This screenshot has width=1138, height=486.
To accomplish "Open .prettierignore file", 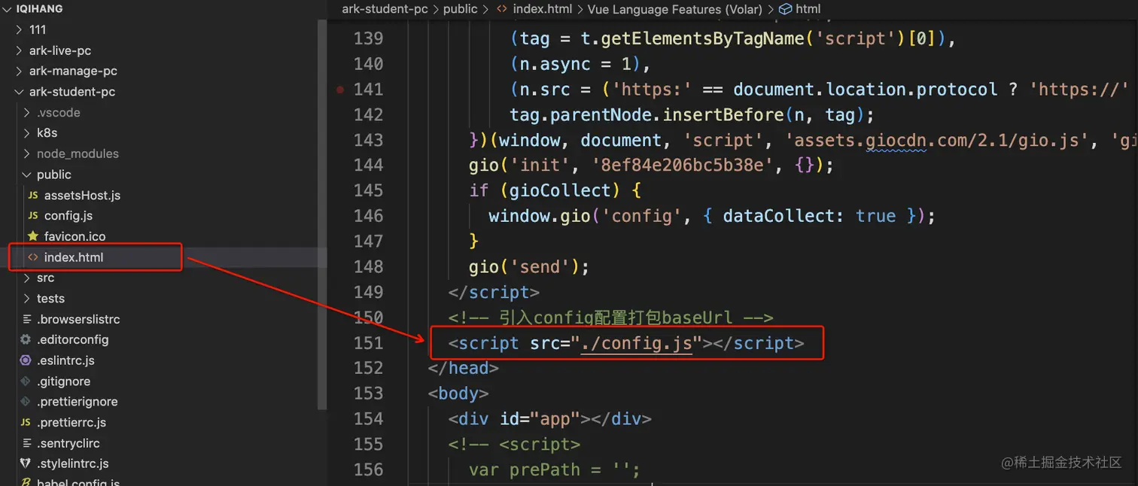I will [78, 402].
